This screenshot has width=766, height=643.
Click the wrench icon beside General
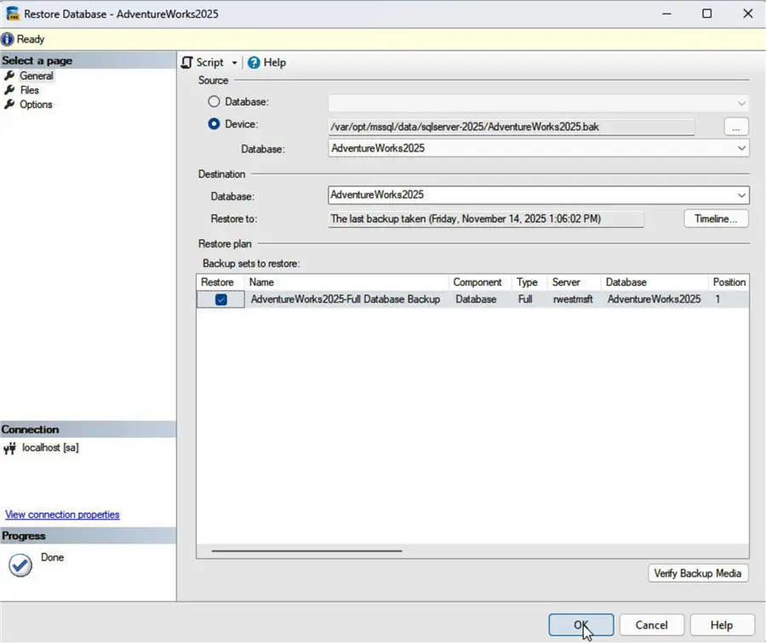[9, 76]
